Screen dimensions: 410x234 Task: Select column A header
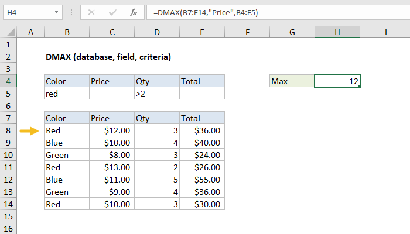pos(30,32)
